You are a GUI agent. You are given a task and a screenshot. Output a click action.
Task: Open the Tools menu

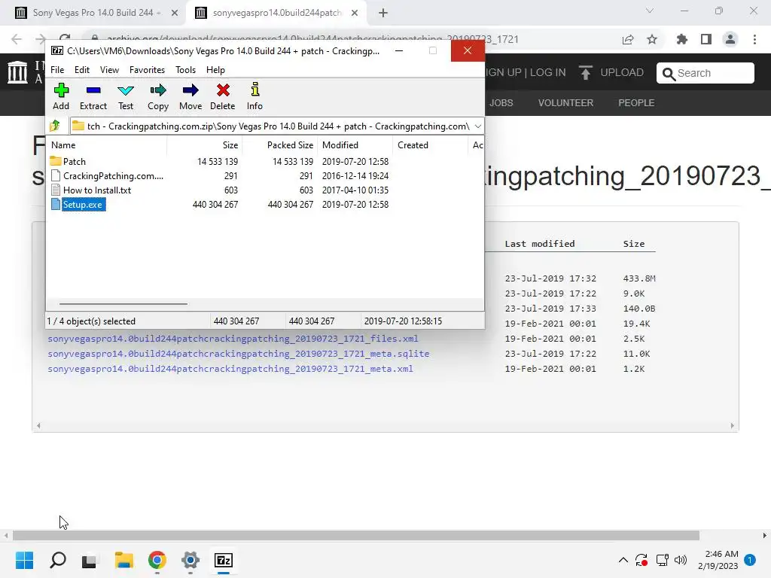(x=185, y=70)
